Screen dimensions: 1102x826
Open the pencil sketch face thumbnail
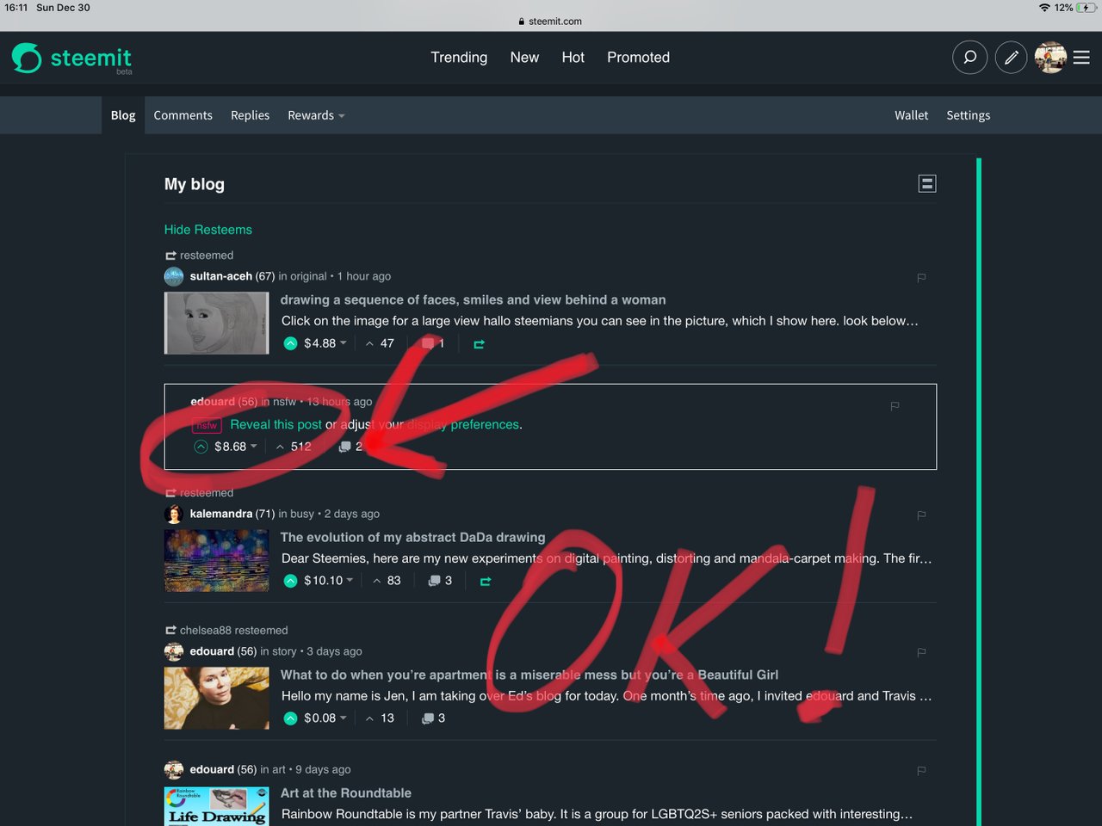(217, 324)
